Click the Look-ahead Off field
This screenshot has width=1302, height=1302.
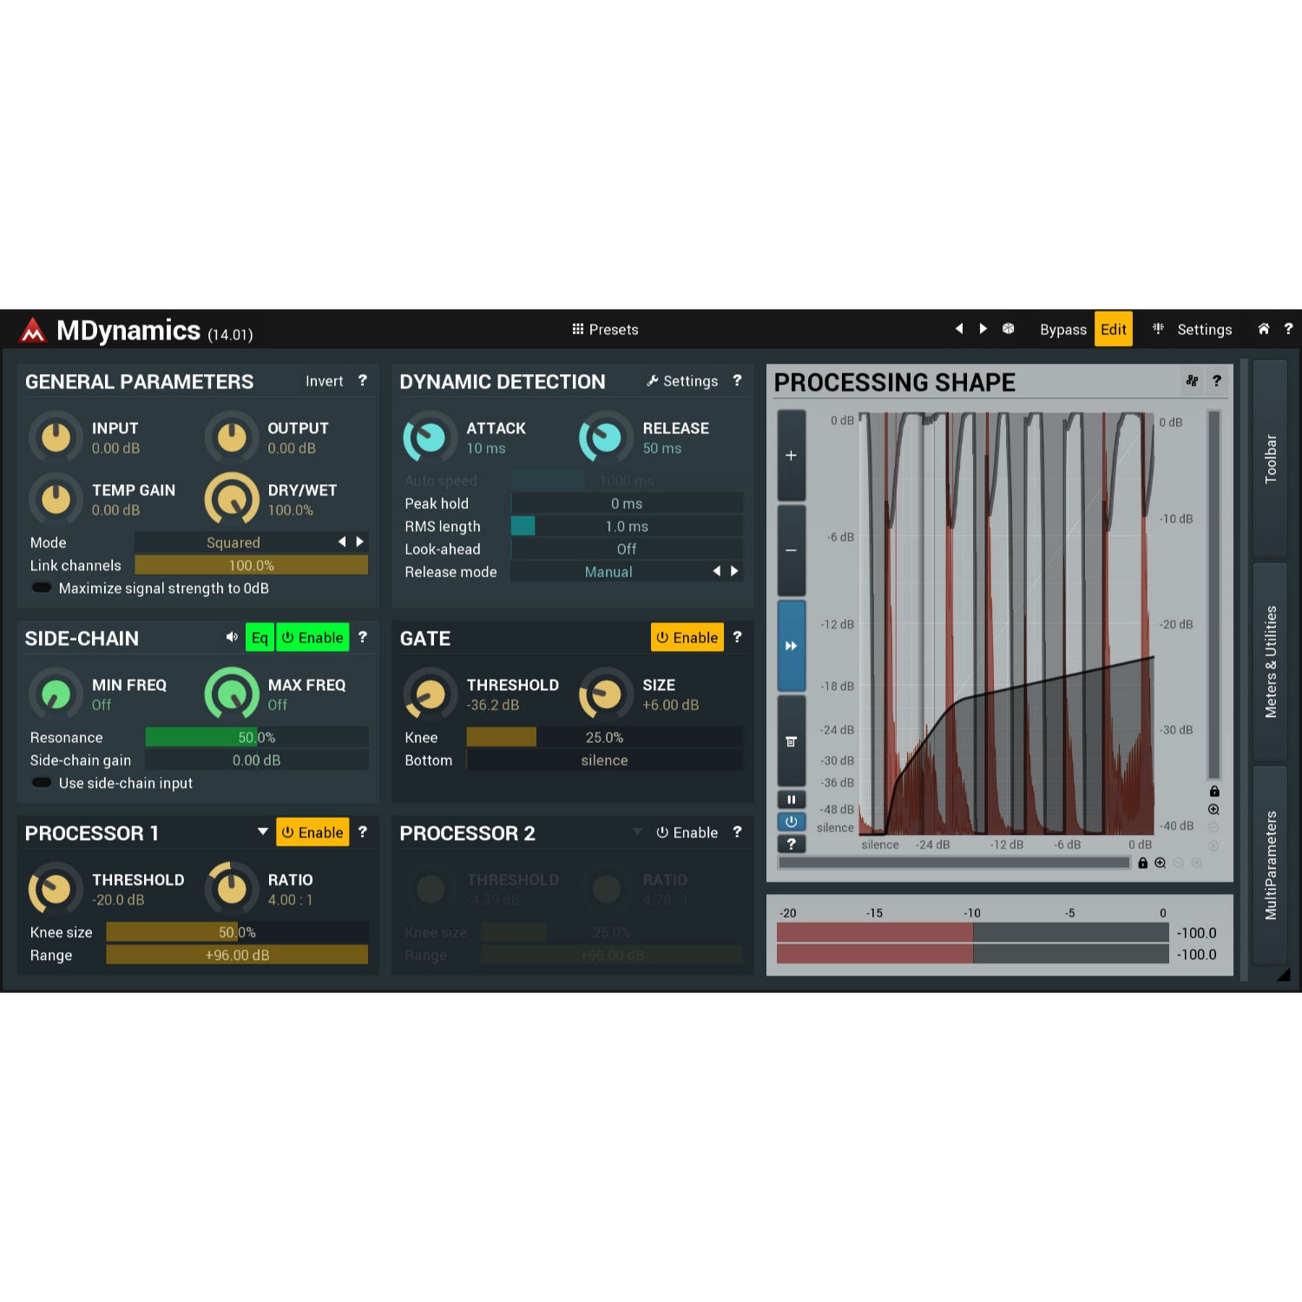(627, 549)
